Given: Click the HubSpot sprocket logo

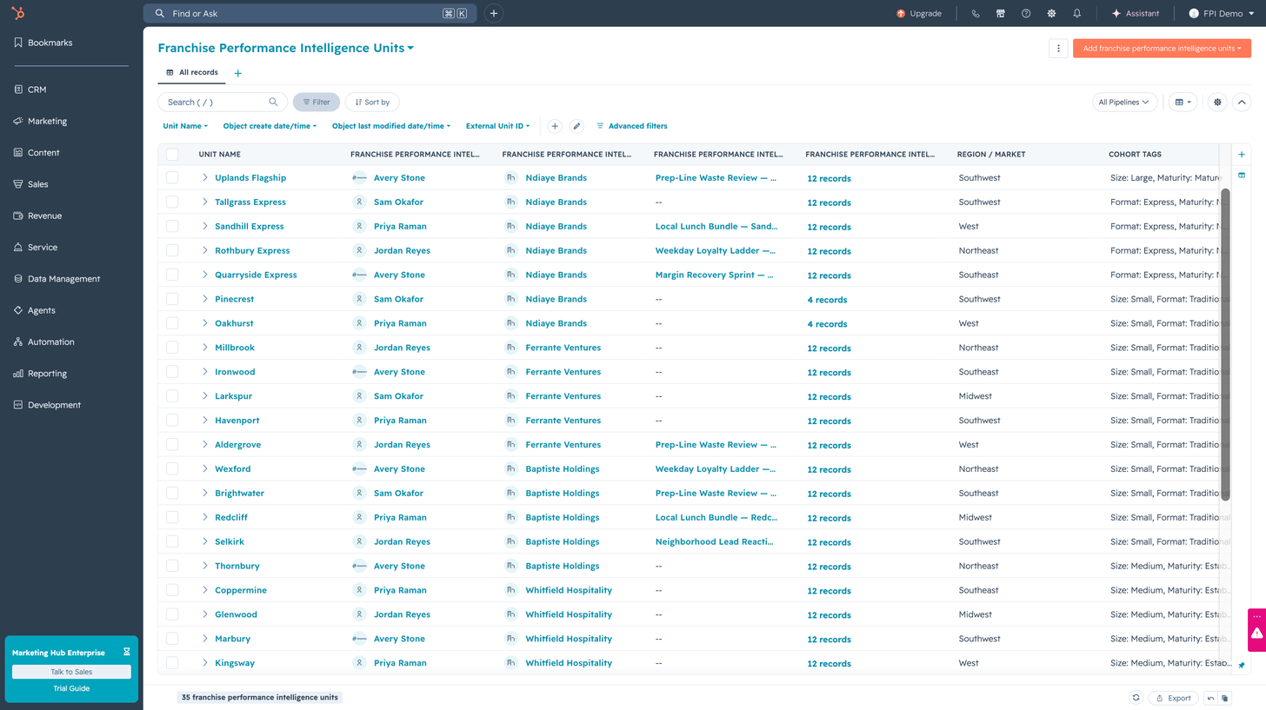Looking at the screenshot, I should (x=18, y=13).
